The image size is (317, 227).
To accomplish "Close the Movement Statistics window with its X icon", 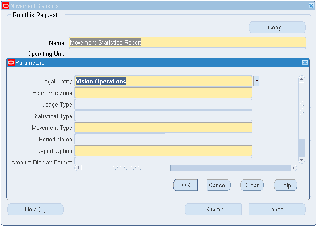I will tap(311, 6).
